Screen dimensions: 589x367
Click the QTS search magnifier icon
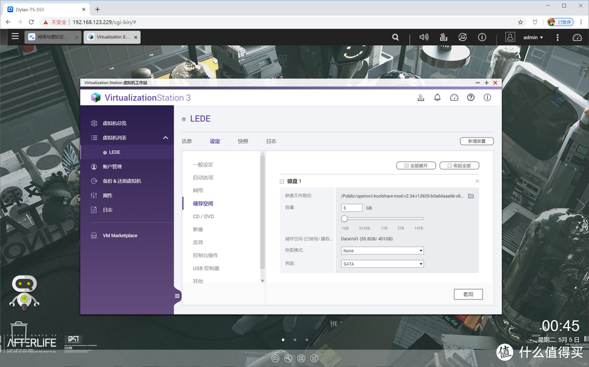click(x=395, y=37)
